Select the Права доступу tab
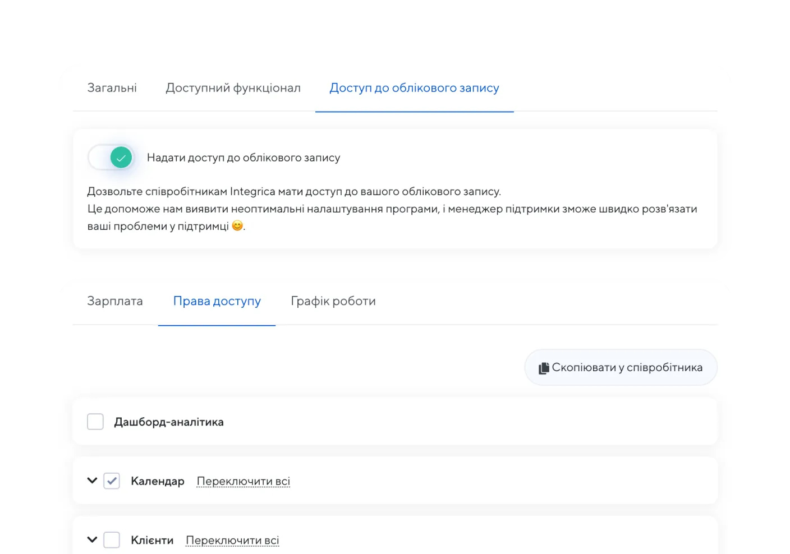Viewport: 790px width, 554px height. coord(217,301)
